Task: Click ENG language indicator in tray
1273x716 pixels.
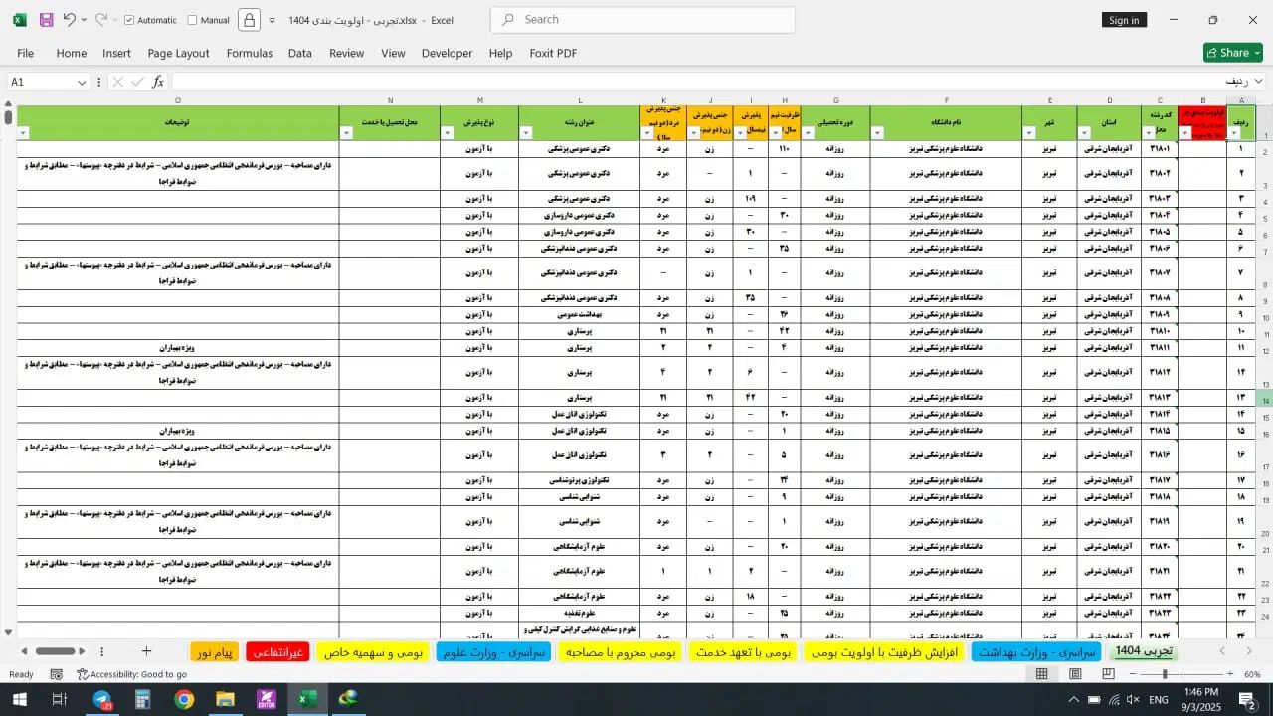Action: pyautogui.click(x=1159, y=700)
